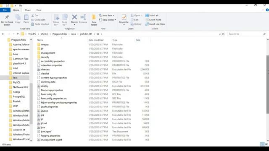
Task: Click the Rename ribbon icon
Action: [83, 17]
